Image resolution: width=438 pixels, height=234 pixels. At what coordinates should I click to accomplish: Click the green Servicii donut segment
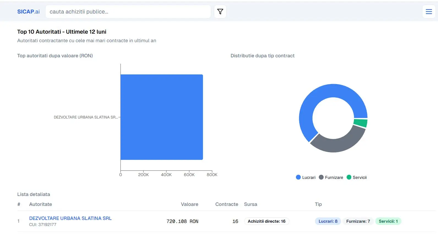click(361, 123)
